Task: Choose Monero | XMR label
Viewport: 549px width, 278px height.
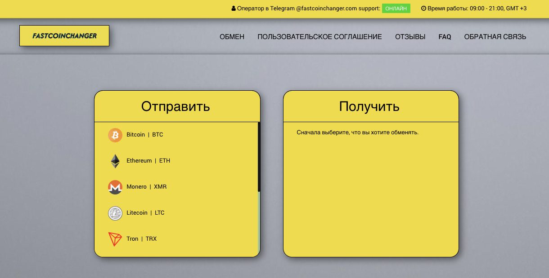Action: 147,187
